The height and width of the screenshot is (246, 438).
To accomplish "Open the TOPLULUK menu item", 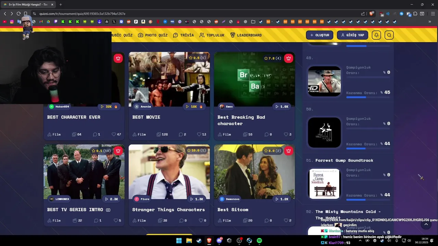I will tap(212, 35).
